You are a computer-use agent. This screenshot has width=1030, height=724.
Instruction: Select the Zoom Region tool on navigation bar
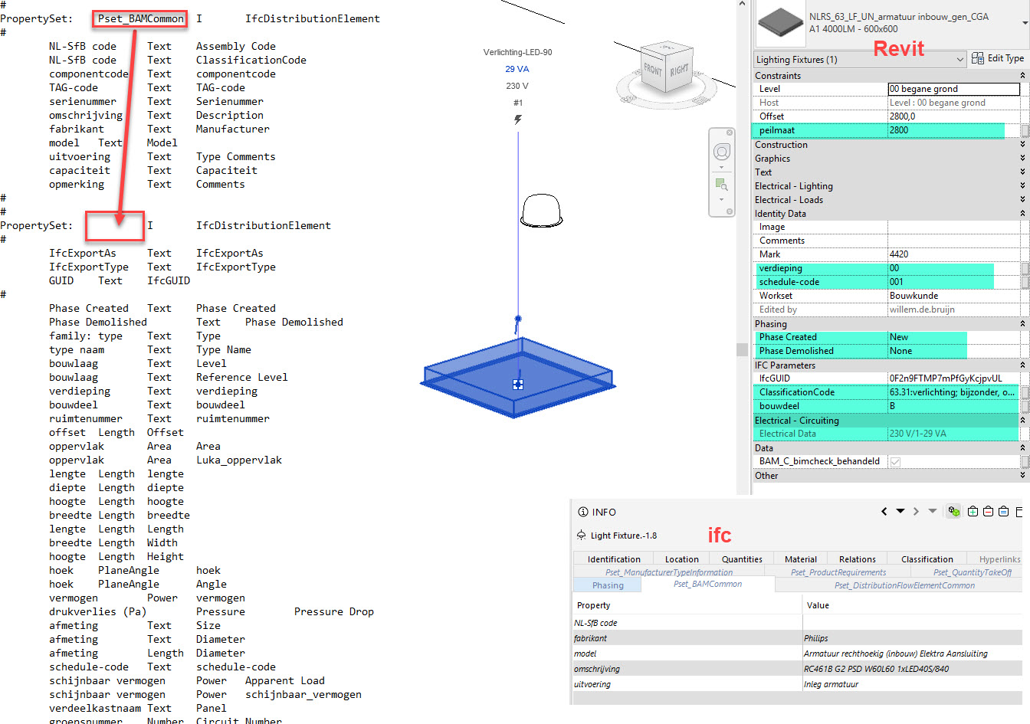721,184
